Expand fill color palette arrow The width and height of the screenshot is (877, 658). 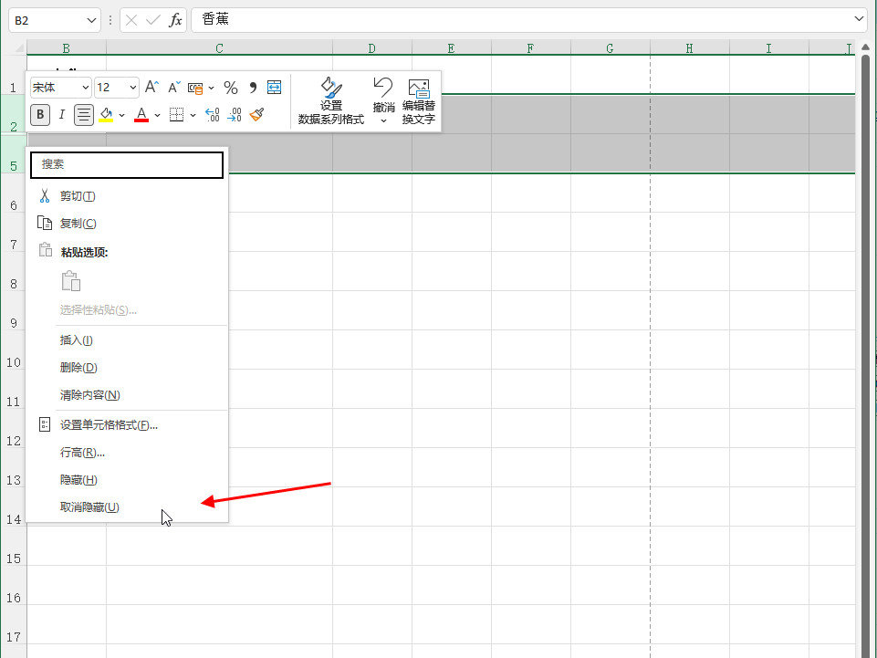click(121, 115)
